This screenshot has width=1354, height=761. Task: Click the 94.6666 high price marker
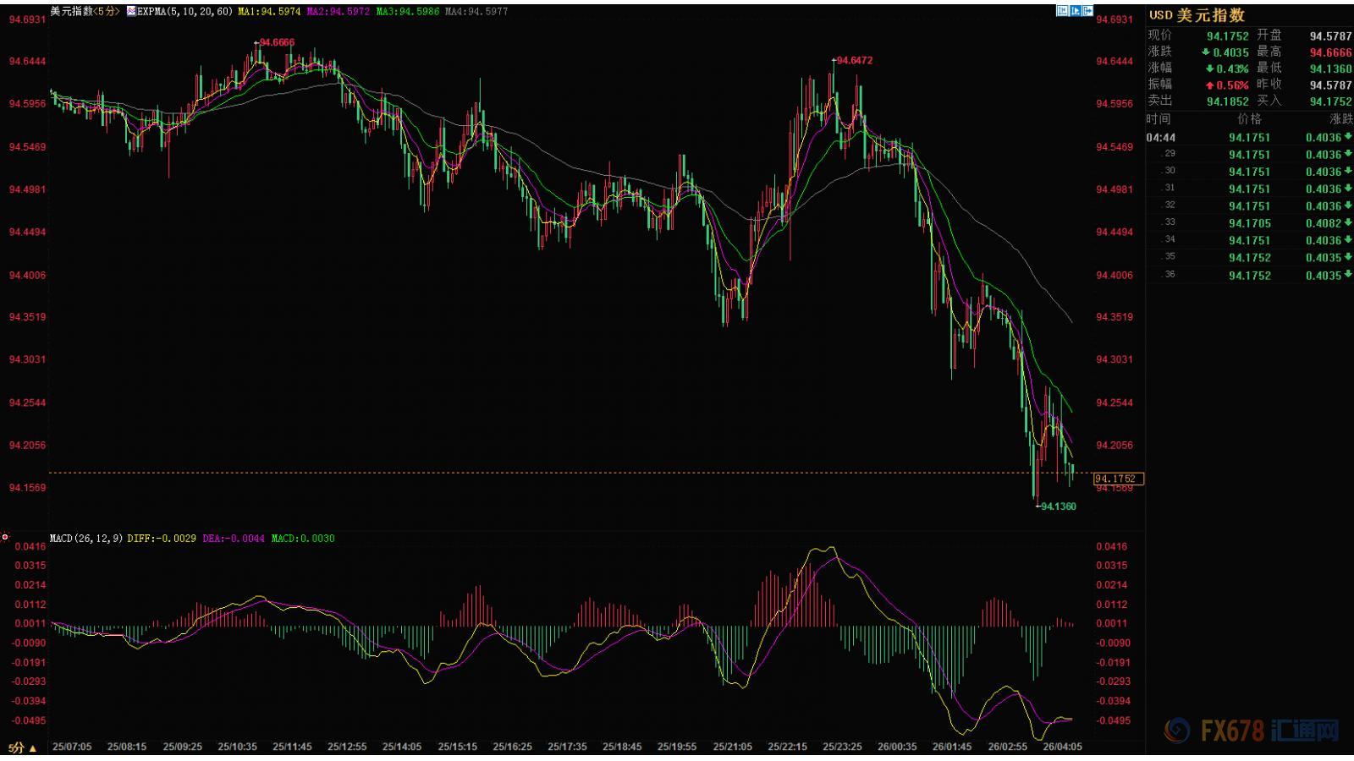tap(277, 41)
